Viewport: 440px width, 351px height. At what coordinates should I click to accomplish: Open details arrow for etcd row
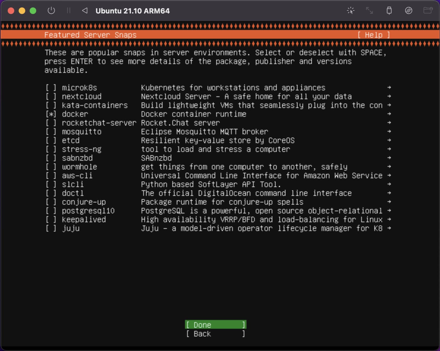pyautogui.click(x=389, y=140)
